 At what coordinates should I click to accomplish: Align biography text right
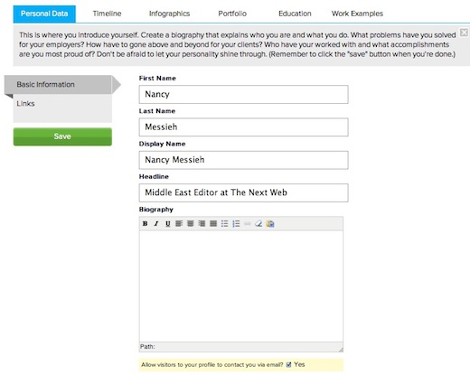(202, 223)
